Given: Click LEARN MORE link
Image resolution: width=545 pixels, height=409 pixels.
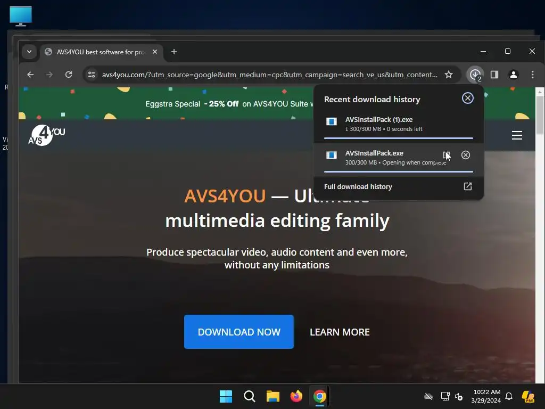Looking at the screenshot, I should click(340, 332).
